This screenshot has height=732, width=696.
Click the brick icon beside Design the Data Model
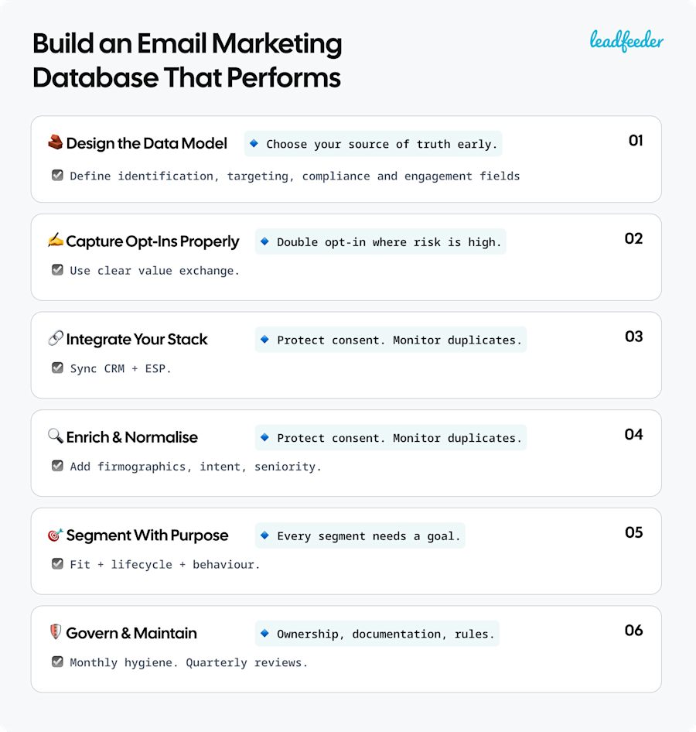point(55,142)
